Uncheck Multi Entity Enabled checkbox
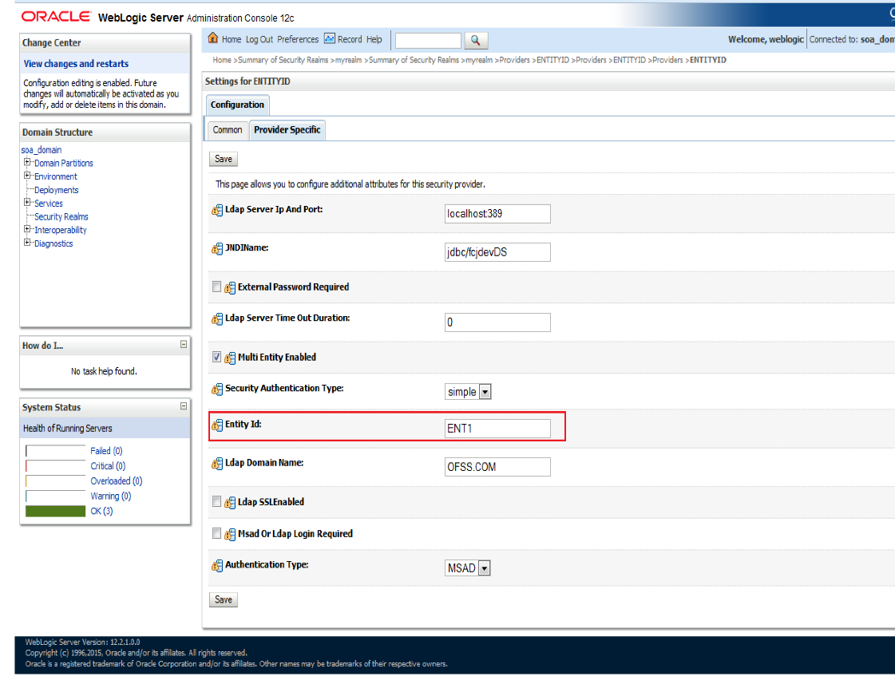 (216, 357)
